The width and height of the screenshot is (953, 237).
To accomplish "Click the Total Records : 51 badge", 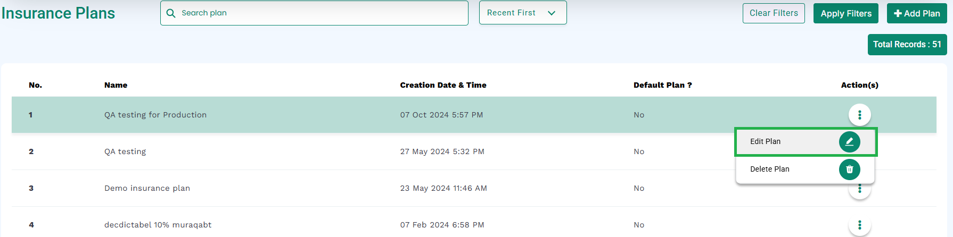I will point(907,45).
